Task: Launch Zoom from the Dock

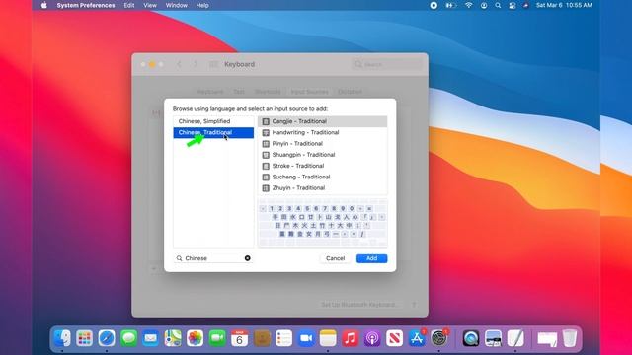Action: [306, 338]
